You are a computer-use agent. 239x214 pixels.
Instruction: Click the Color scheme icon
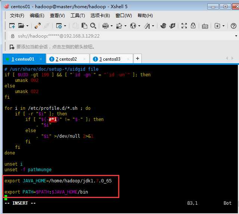point(119,26)
